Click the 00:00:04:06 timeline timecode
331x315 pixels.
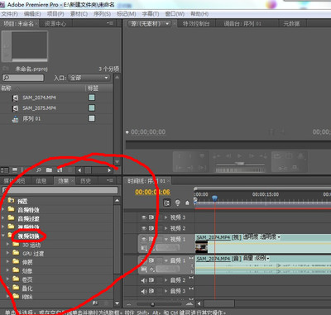(x=152, y=192)
